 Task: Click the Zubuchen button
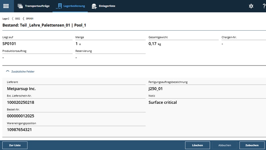[x=252, y=145]
